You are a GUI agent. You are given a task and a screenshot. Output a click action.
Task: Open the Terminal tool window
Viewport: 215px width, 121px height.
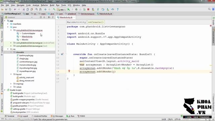click(x=9, y=116)
